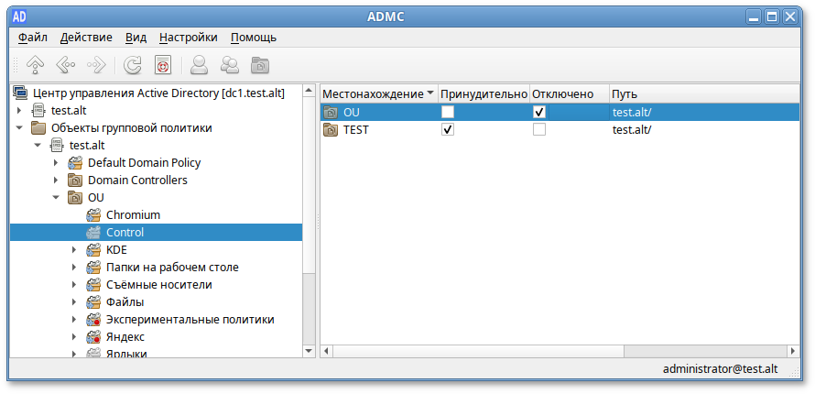Sort by the Путь column header

pyautogui.click(x=704, y=94)
